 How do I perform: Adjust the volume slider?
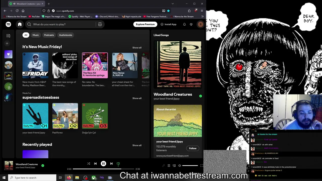point(190,166)
